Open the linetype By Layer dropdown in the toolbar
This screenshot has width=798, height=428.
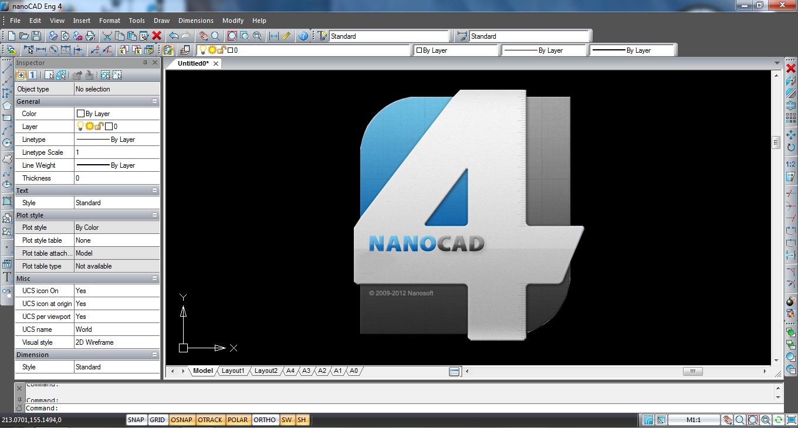[x=544, y=50]
